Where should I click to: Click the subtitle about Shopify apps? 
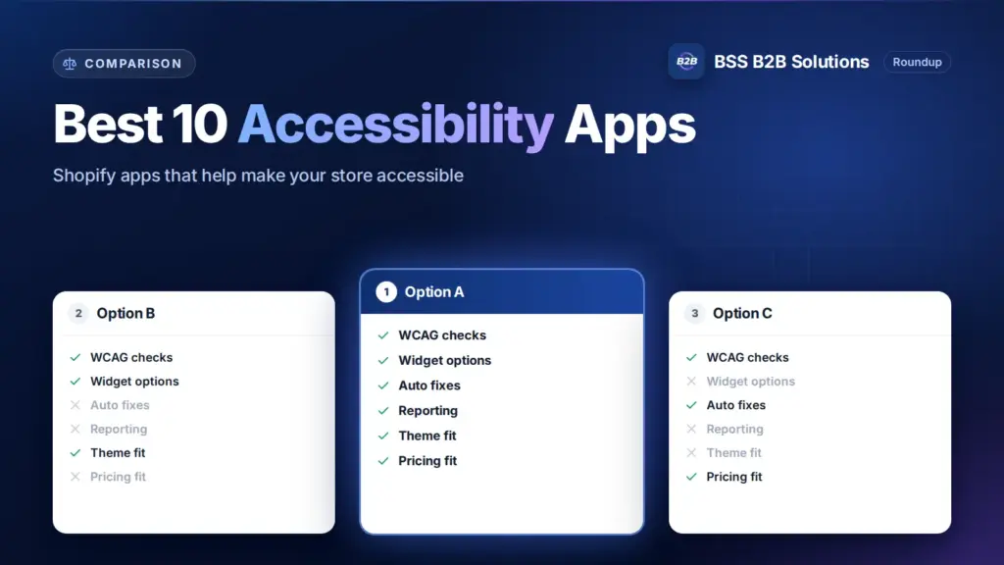(x=258, y=176)
